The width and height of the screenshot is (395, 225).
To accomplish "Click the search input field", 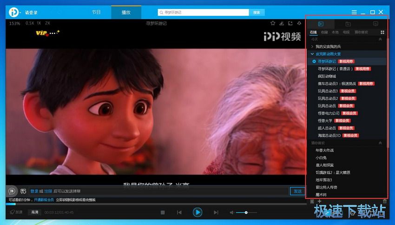I will click(204, 13).
